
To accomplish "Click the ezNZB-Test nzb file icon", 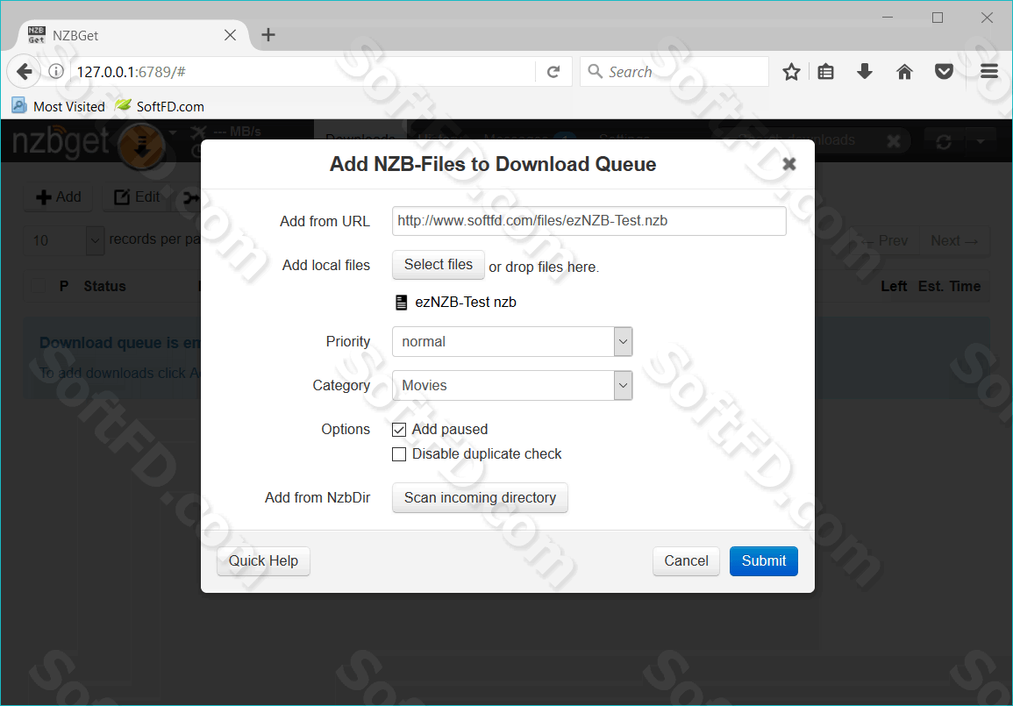I will (401, 303).
